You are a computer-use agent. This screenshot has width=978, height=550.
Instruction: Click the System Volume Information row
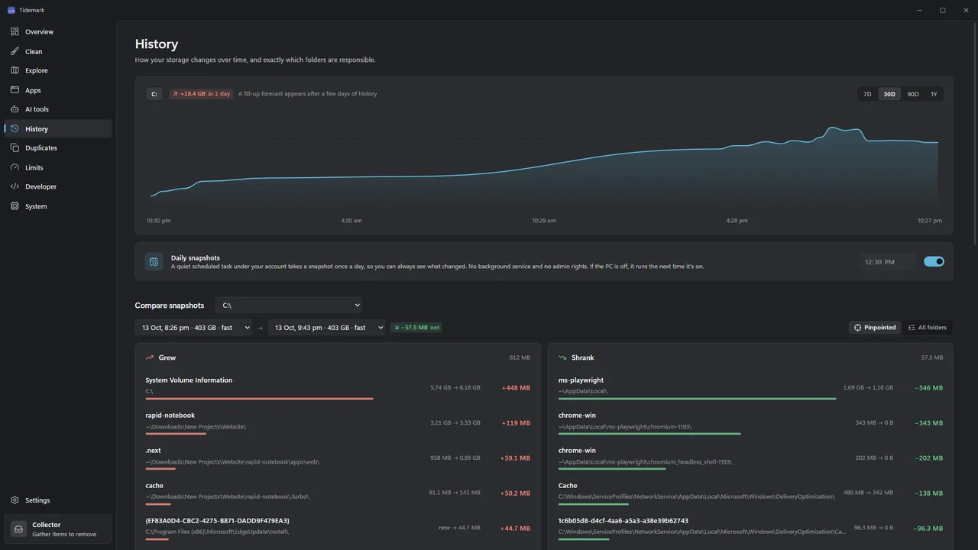click(x=338, y=388)
